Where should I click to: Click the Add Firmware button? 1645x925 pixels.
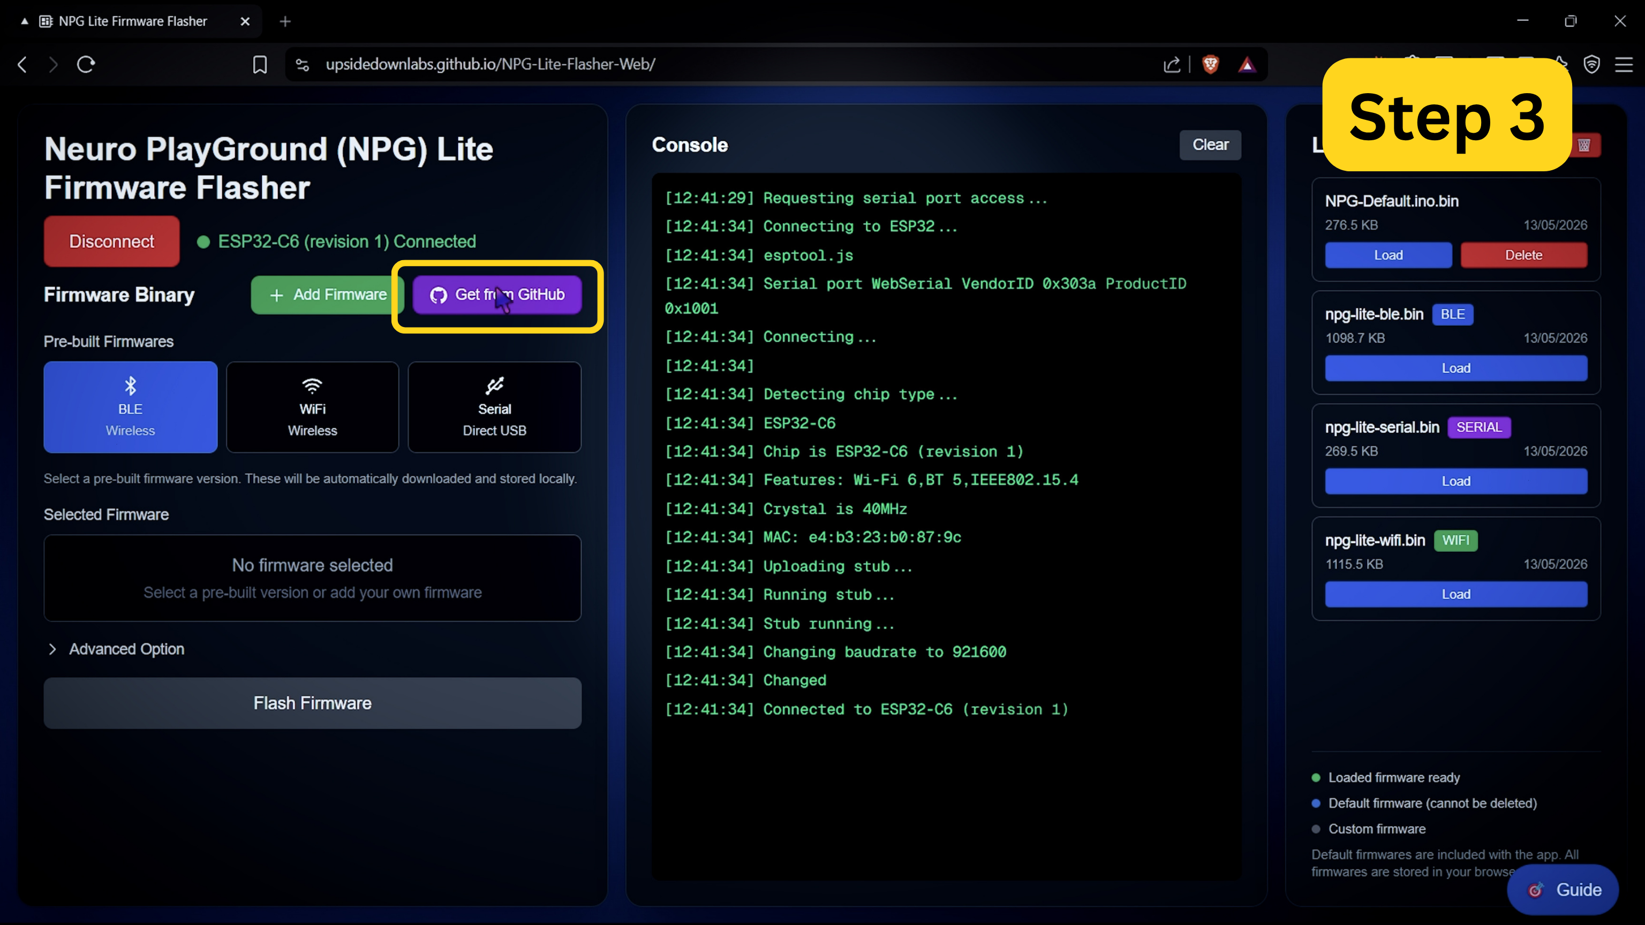coord(328,294)
